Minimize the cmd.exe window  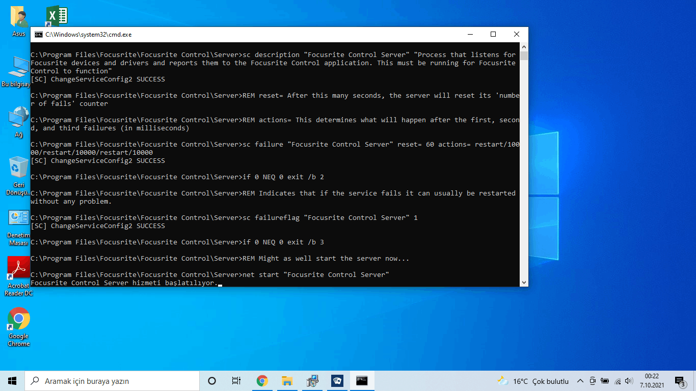click(x=469, y=35)
